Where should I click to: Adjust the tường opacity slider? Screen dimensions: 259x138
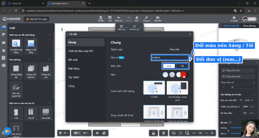236,128
